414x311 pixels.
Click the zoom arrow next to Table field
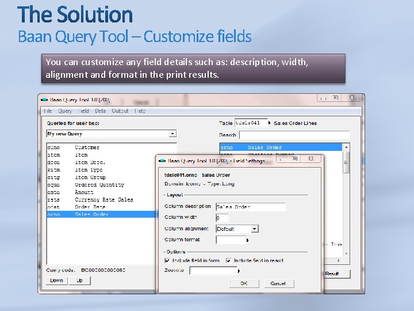point(270,123)
